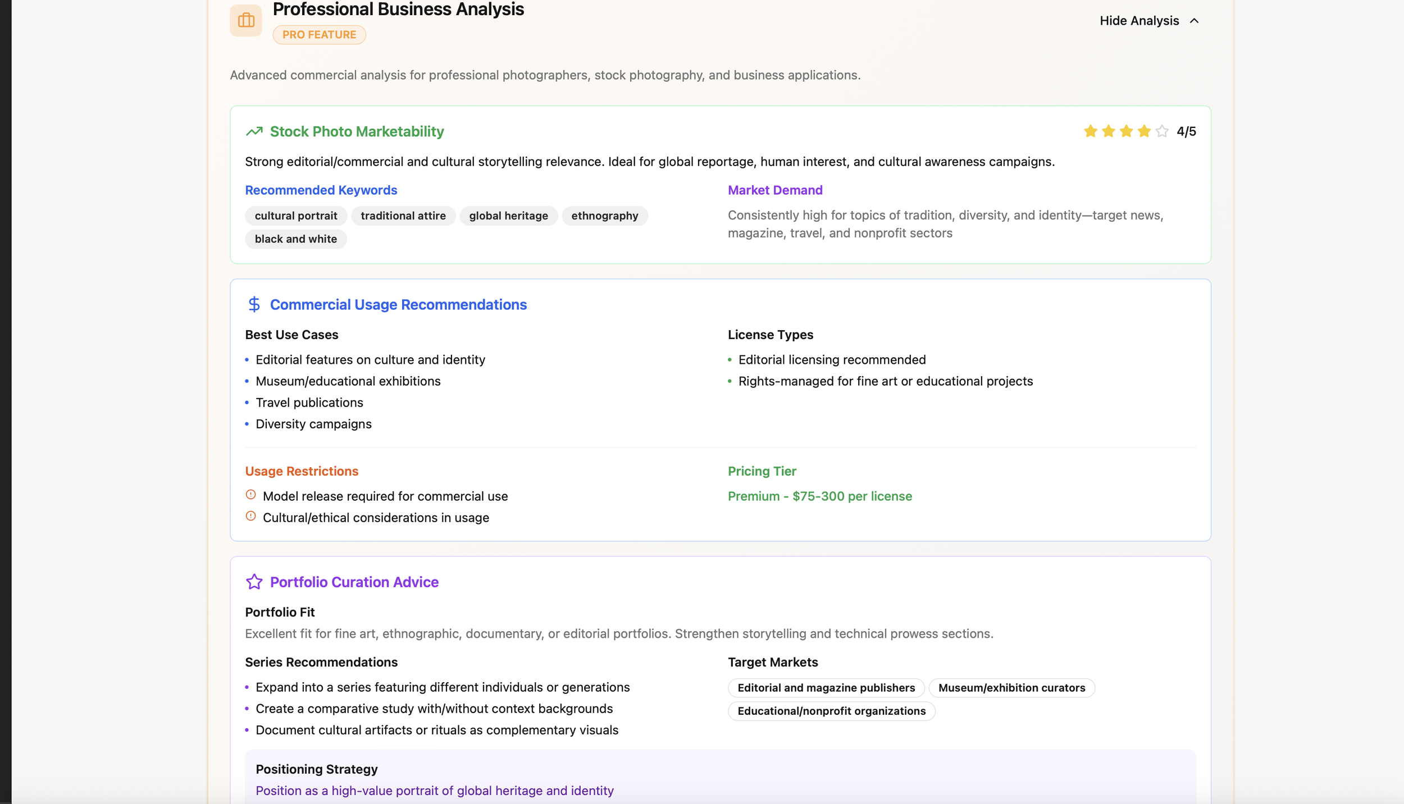This screenshot has height=804, width=1404.
Task: Collapse section with Hide Analysis chevron
Action: click(x=1194, y=21)
